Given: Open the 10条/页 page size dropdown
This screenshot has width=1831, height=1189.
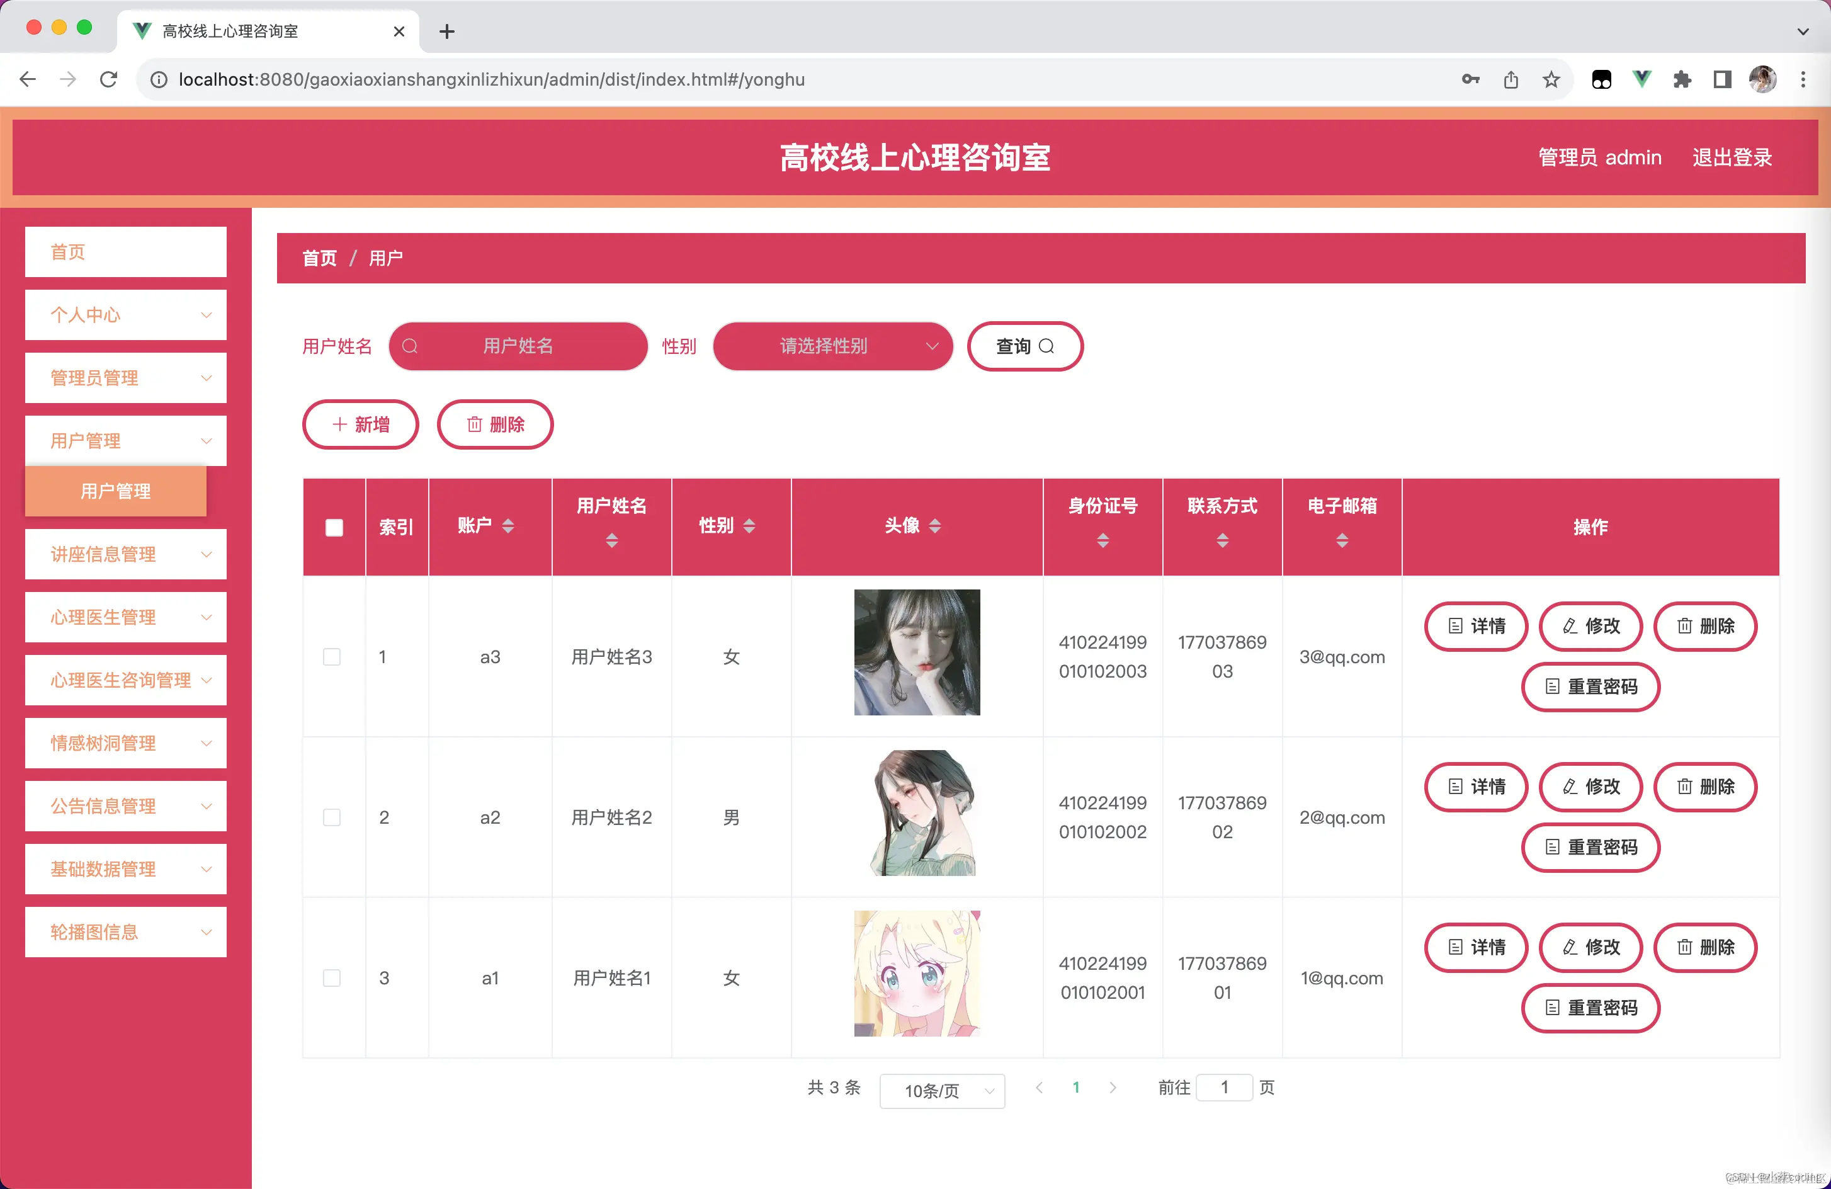Looking at the screenshot, I should pos(942,1091).
